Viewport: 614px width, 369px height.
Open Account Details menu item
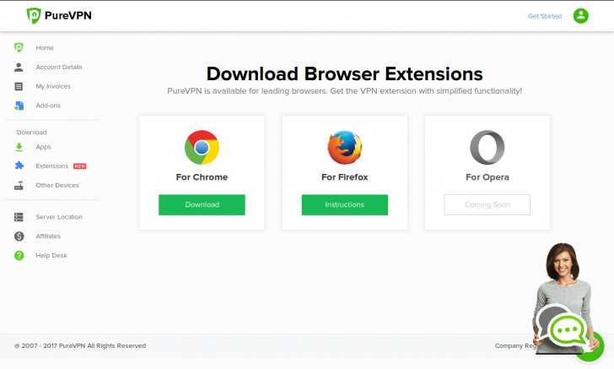coord(59,67)
